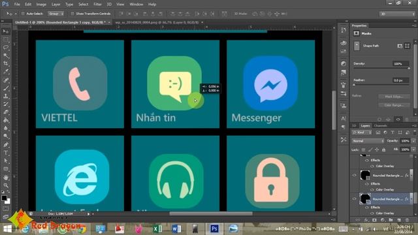The image size is (418, 235).
Task: Click the Density slider handle
Action: (409, 69)
